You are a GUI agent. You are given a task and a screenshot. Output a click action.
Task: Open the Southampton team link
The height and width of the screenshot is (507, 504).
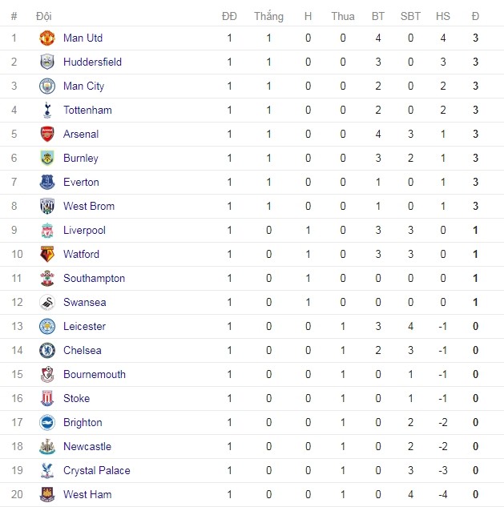94,279
